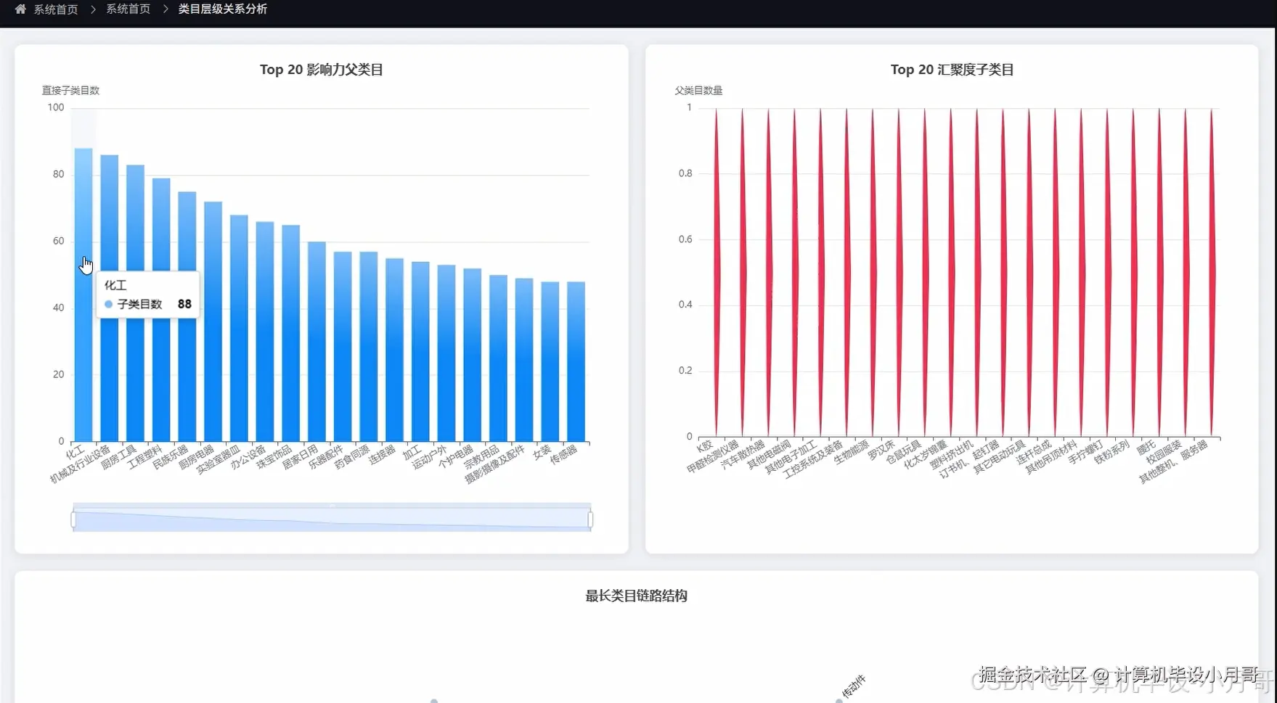Click the 化太岁锦囊 axis label
This screenshot has height=703, width=1277.
(926, 454)
